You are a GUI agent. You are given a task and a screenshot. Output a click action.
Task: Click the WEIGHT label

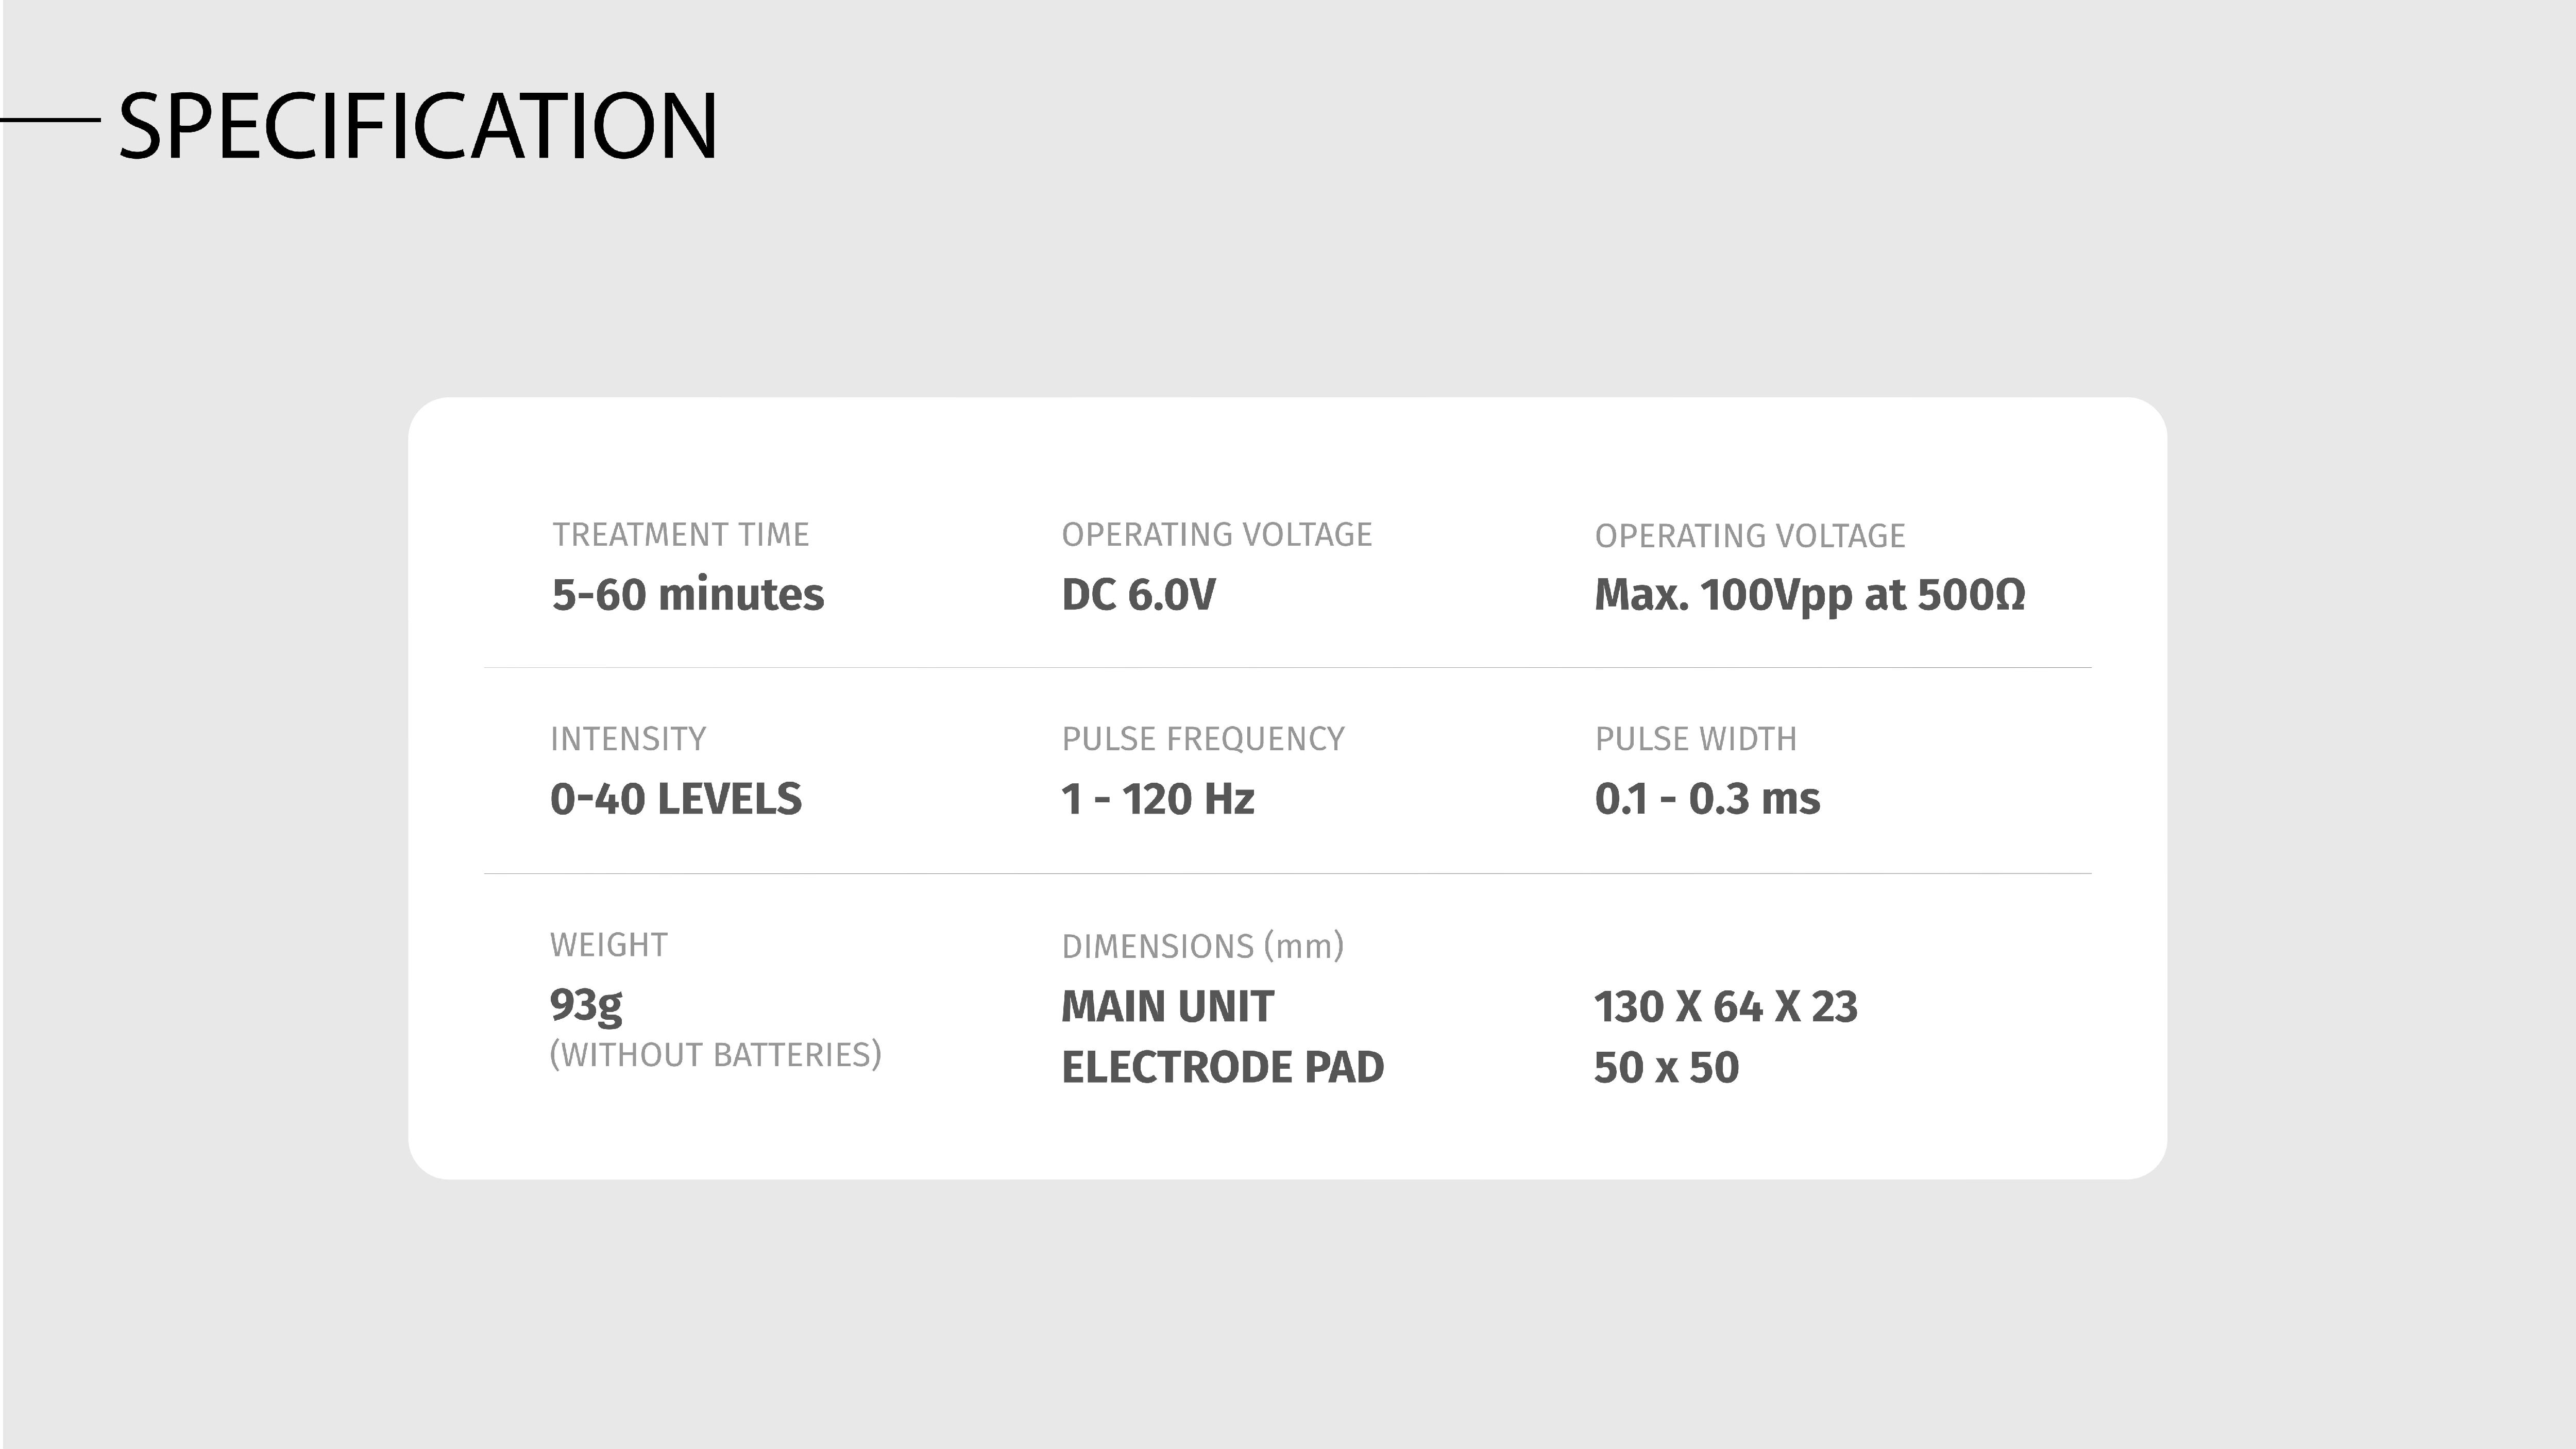coord(609,945)
